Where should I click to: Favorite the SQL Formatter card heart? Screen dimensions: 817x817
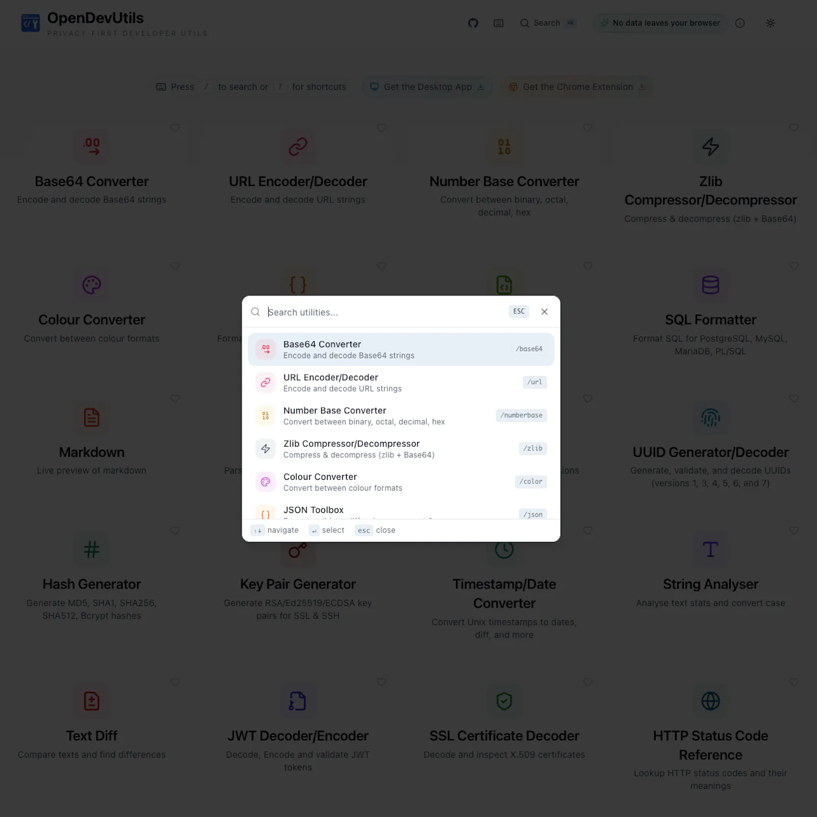(794, 266)
